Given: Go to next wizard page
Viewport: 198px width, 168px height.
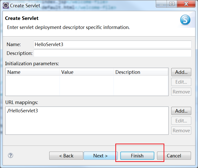Looking at the screenshot, I should 101,156.
